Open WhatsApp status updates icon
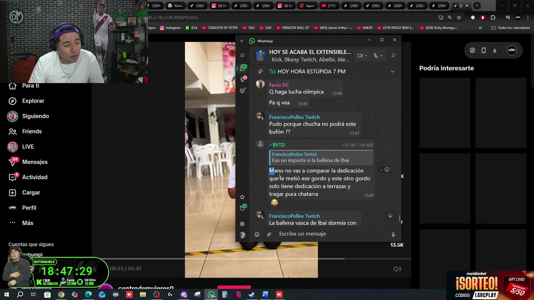The image size is (534, 300). pos(242,90)
